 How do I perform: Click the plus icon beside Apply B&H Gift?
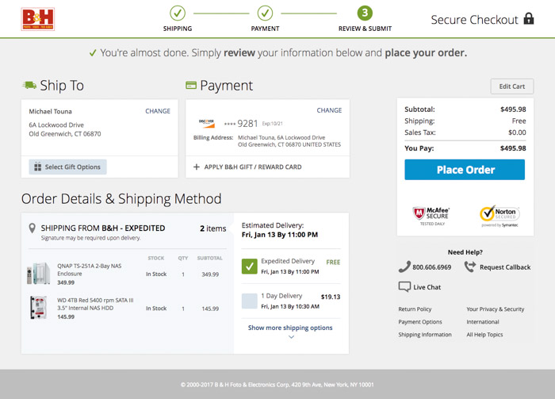tap(197, 167)
